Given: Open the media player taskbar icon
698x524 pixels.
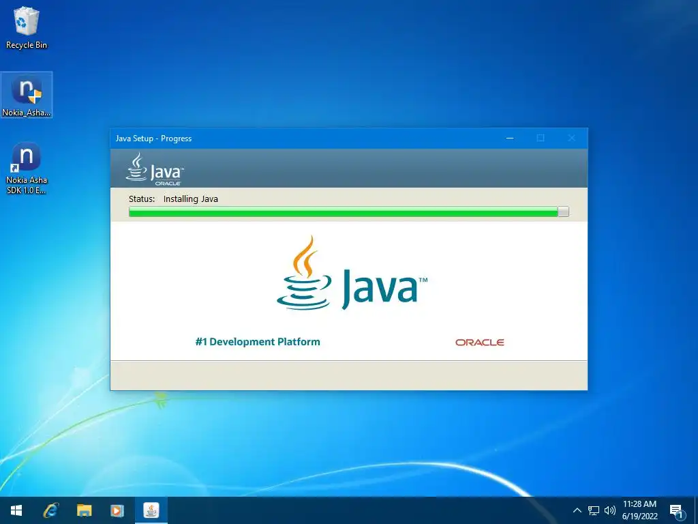Looking at the screenshot, I should [x=117, y=510].
